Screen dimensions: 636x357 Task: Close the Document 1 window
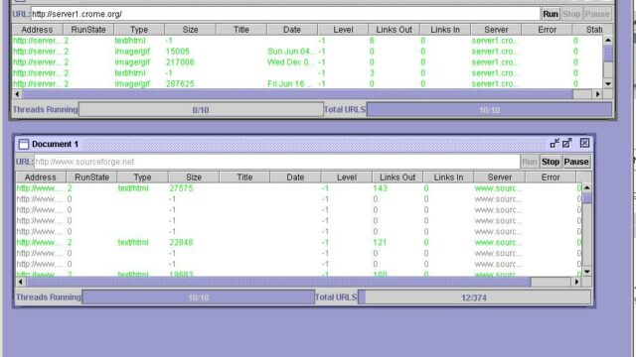coord(584,143)
